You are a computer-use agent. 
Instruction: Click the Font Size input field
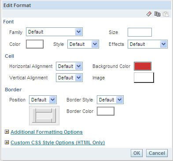coord(140,32)
